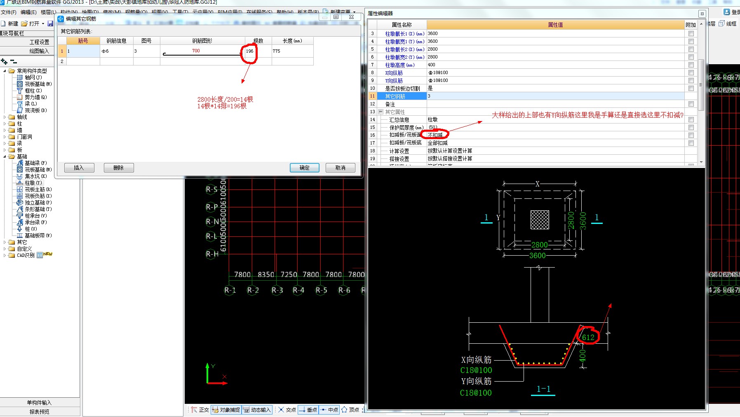The width and height of the screenshot is (740, 417).
Task: Click X向纵筋 blue property name link
Action: coord(394,73)
